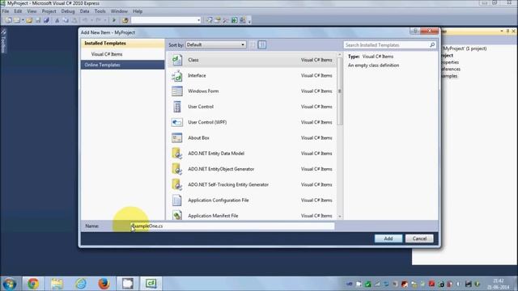Screen dimensions: 518x291
Task: Toggle auto-hide pin on Solution Explorer
Action: click(x=507, y=31)
